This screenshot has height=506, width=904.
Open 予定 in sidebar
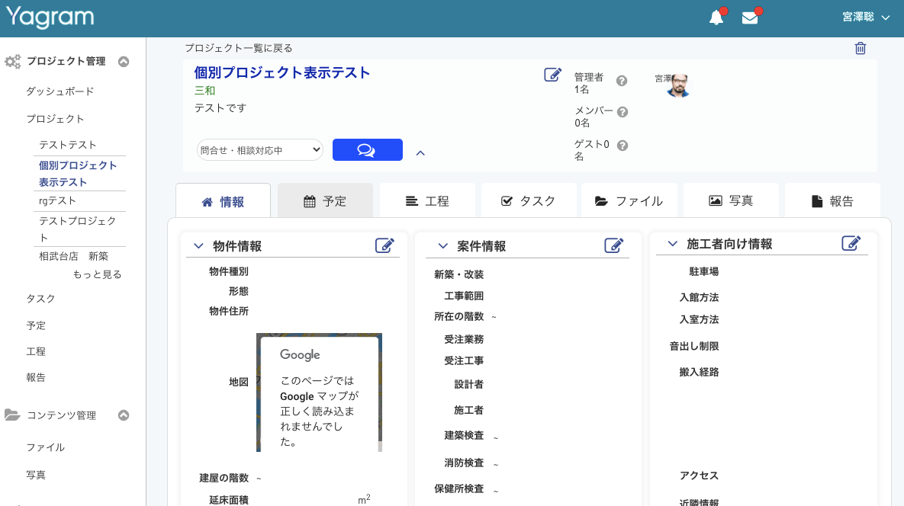(x=36, y=325)
